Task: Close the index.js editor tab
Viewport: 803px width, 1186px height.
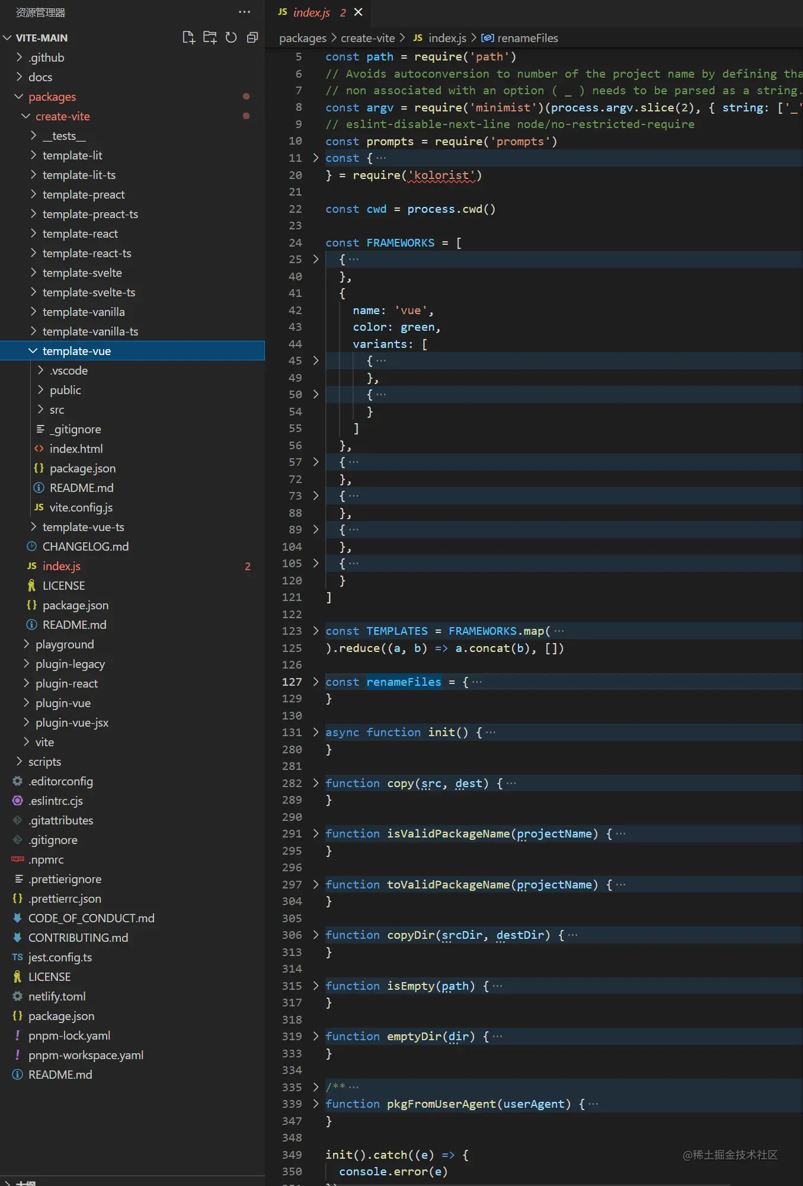Action: coord(358,12)
